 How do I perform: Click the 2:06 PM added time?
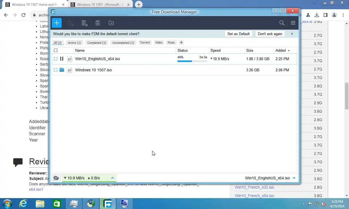[x=282, y=70]
